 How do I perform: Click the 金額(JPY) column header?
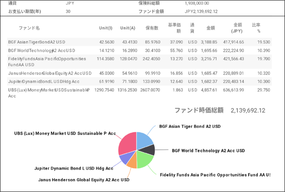click(x=237, y=28)
